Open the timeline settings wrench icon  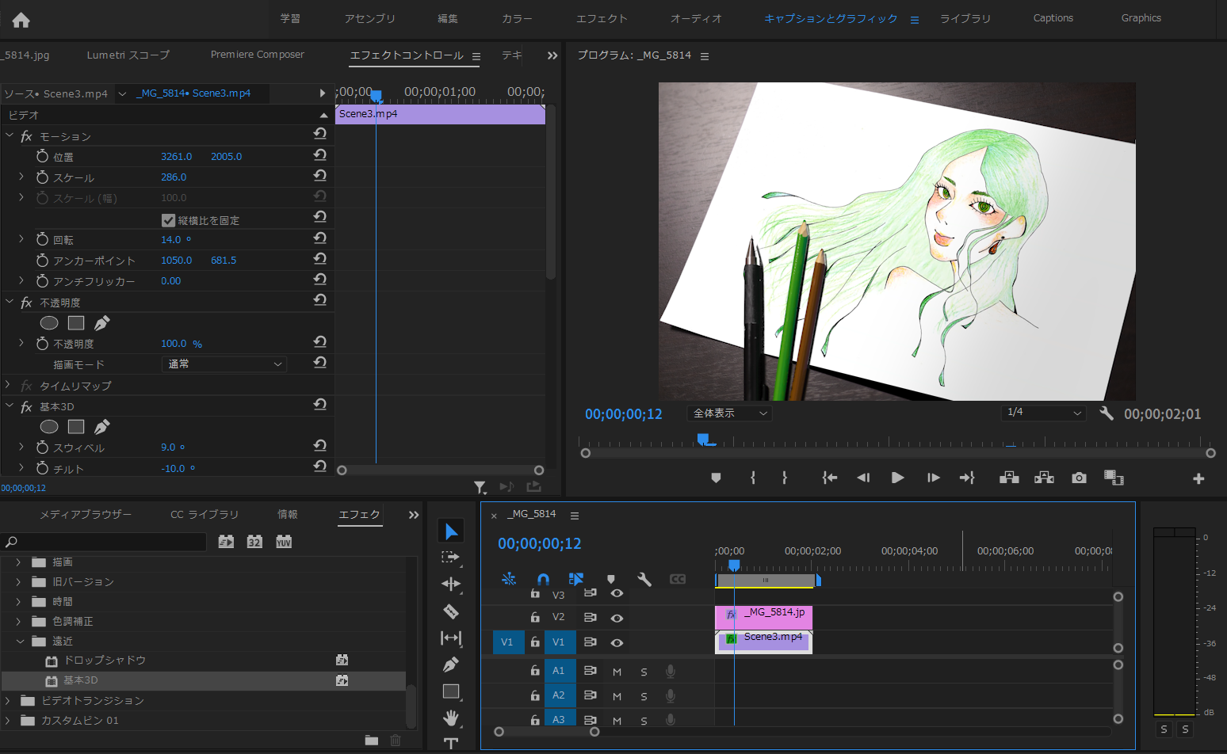point(644,579)
